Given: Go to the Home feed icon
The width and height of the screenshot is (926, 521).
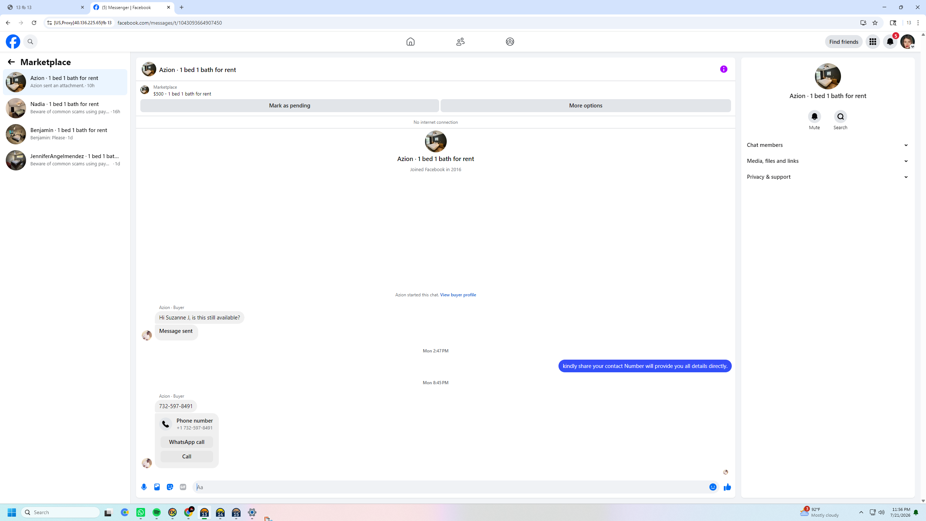Looking at the screenshot, I should pos(410,42).
